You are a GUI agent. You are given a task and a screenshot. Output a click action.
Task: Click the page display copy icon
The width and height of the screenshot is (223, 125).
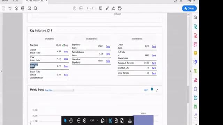tap(103, 120)
